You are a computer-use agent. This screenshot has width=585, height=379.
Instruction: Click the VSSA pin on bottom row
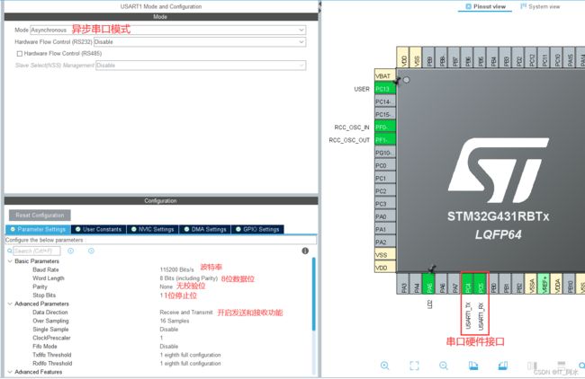click(x=532, y=284)
